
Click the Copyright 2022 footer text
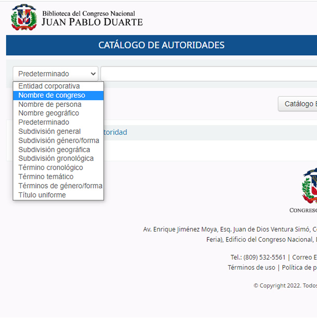click(285, 285)
